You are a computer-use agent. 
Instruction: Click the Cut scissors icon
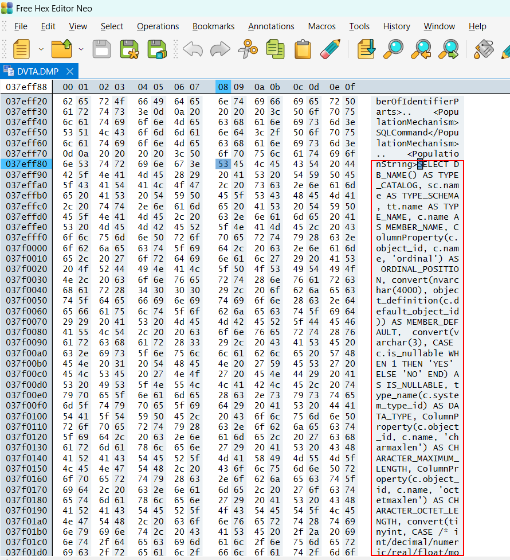(248, 49)
